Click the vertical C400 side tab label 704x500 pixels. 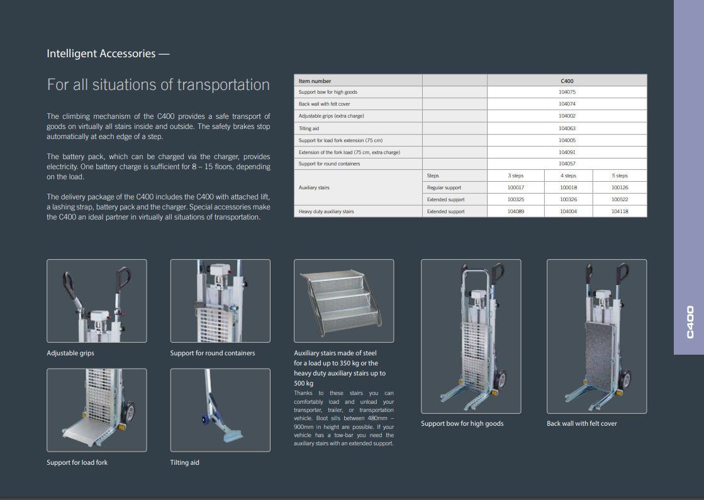point(690,322)
